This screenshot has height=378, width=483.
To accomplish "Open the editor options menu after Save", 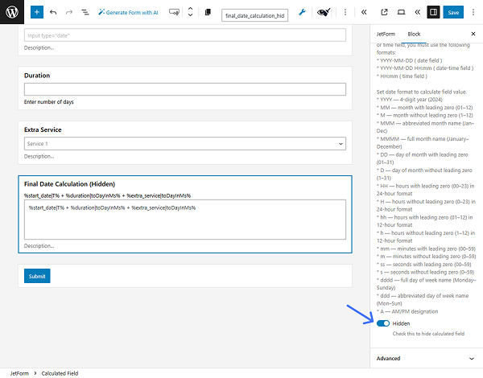I will [473, 12].
